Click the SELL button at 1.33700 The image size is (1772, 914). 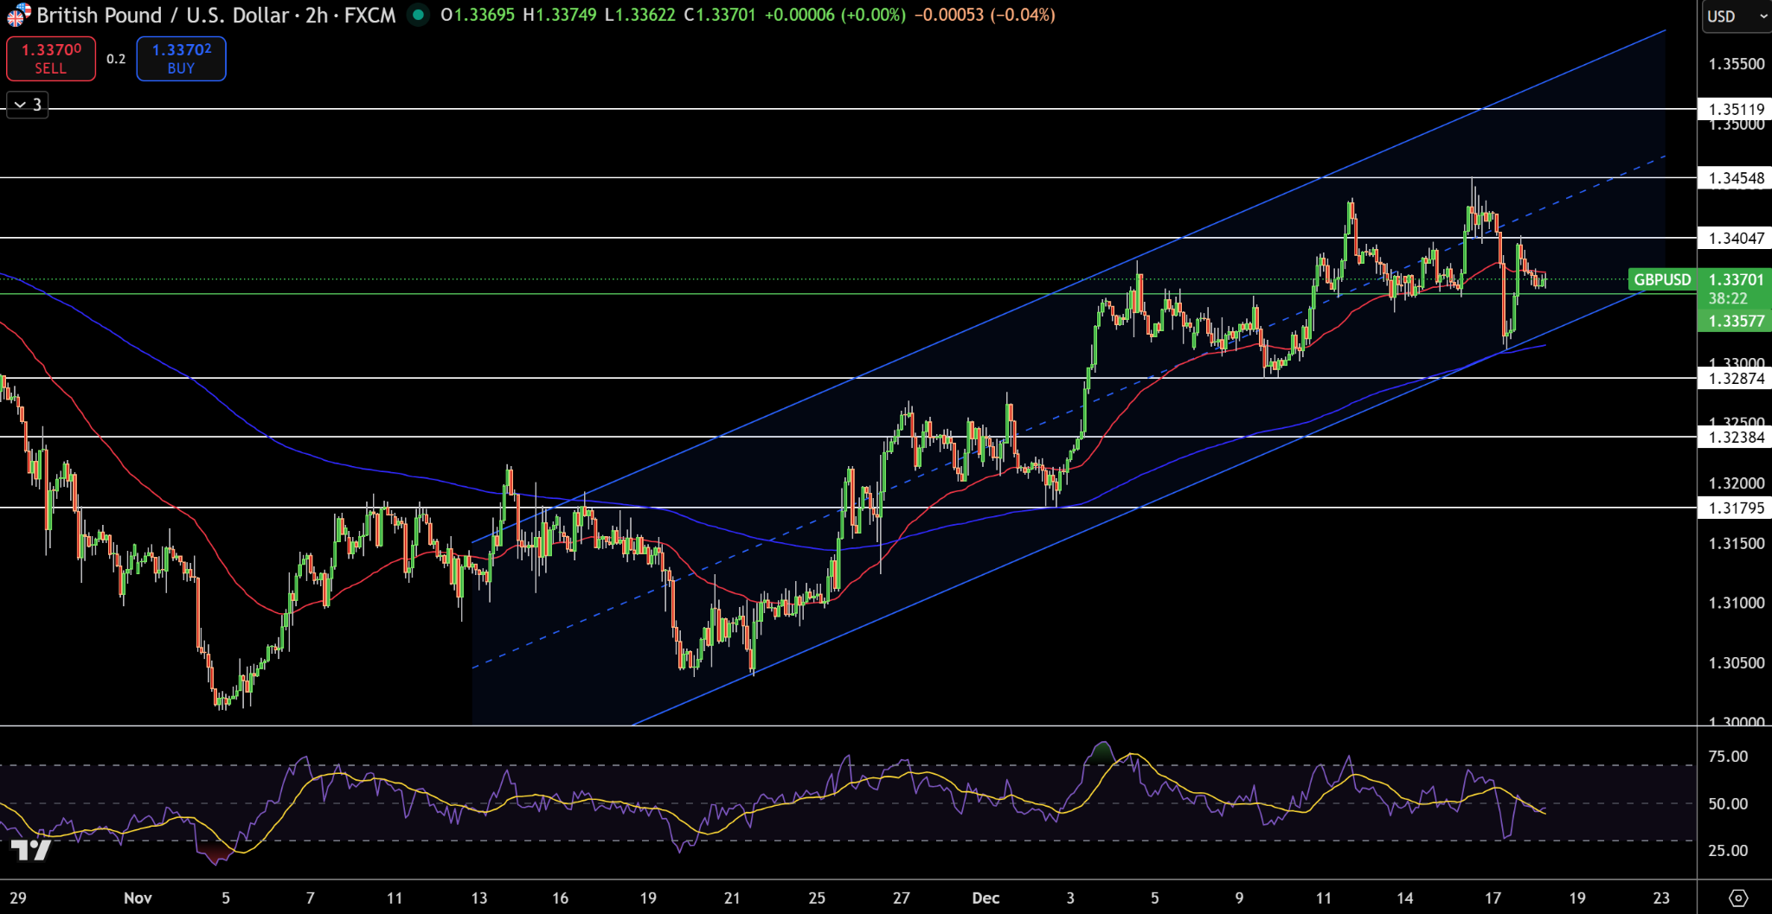49,58
